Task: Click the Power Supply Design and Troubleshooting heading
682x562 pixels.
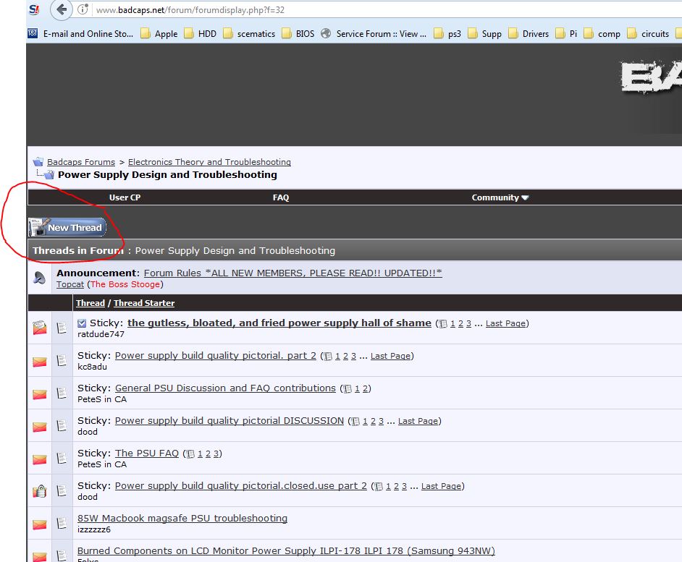Action: 167,175
